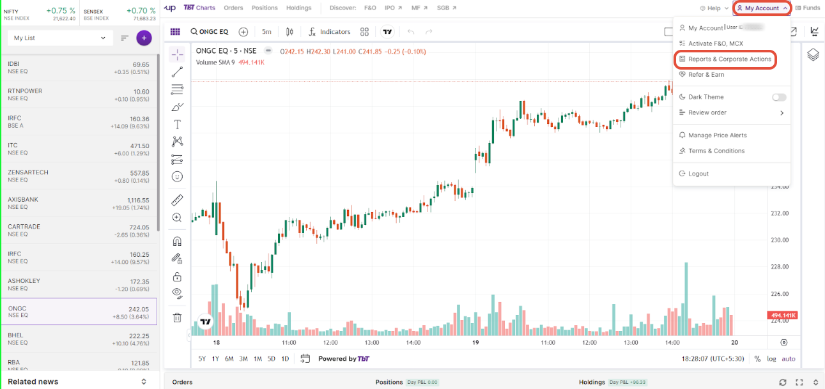The width and height of the screenshot is (825, 389).
Task: Enable the Dark Theme switch
Action: (x=778, y=97)
